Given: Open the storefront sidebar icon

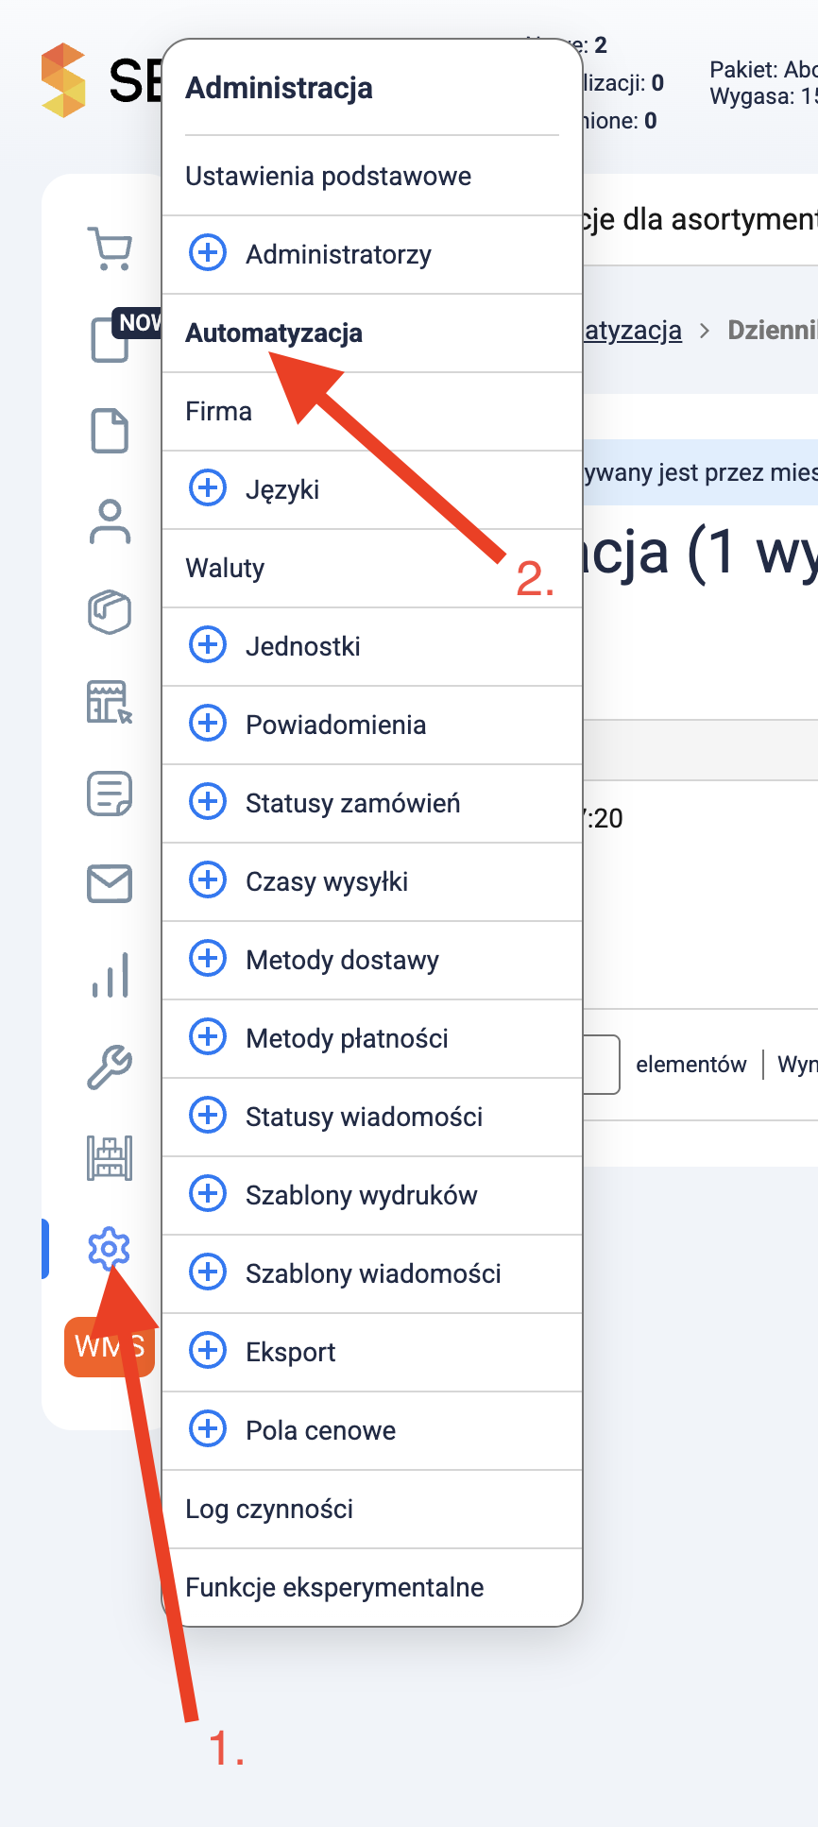Looking at the screenshot, I should coord(110,702).
